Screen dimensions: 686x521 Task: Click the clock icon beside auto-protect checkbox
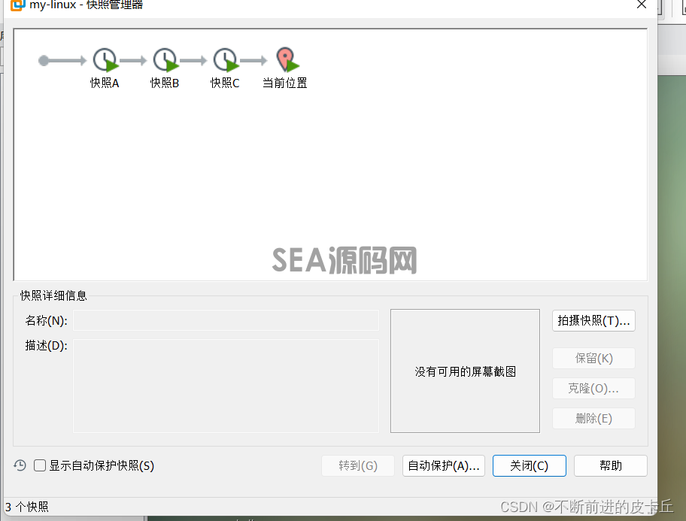pos(20,465)
